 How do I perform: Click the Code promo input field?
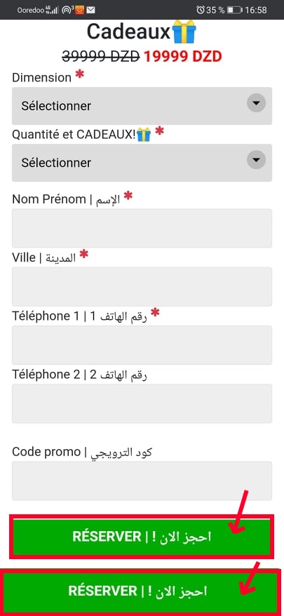pos(142,481)
